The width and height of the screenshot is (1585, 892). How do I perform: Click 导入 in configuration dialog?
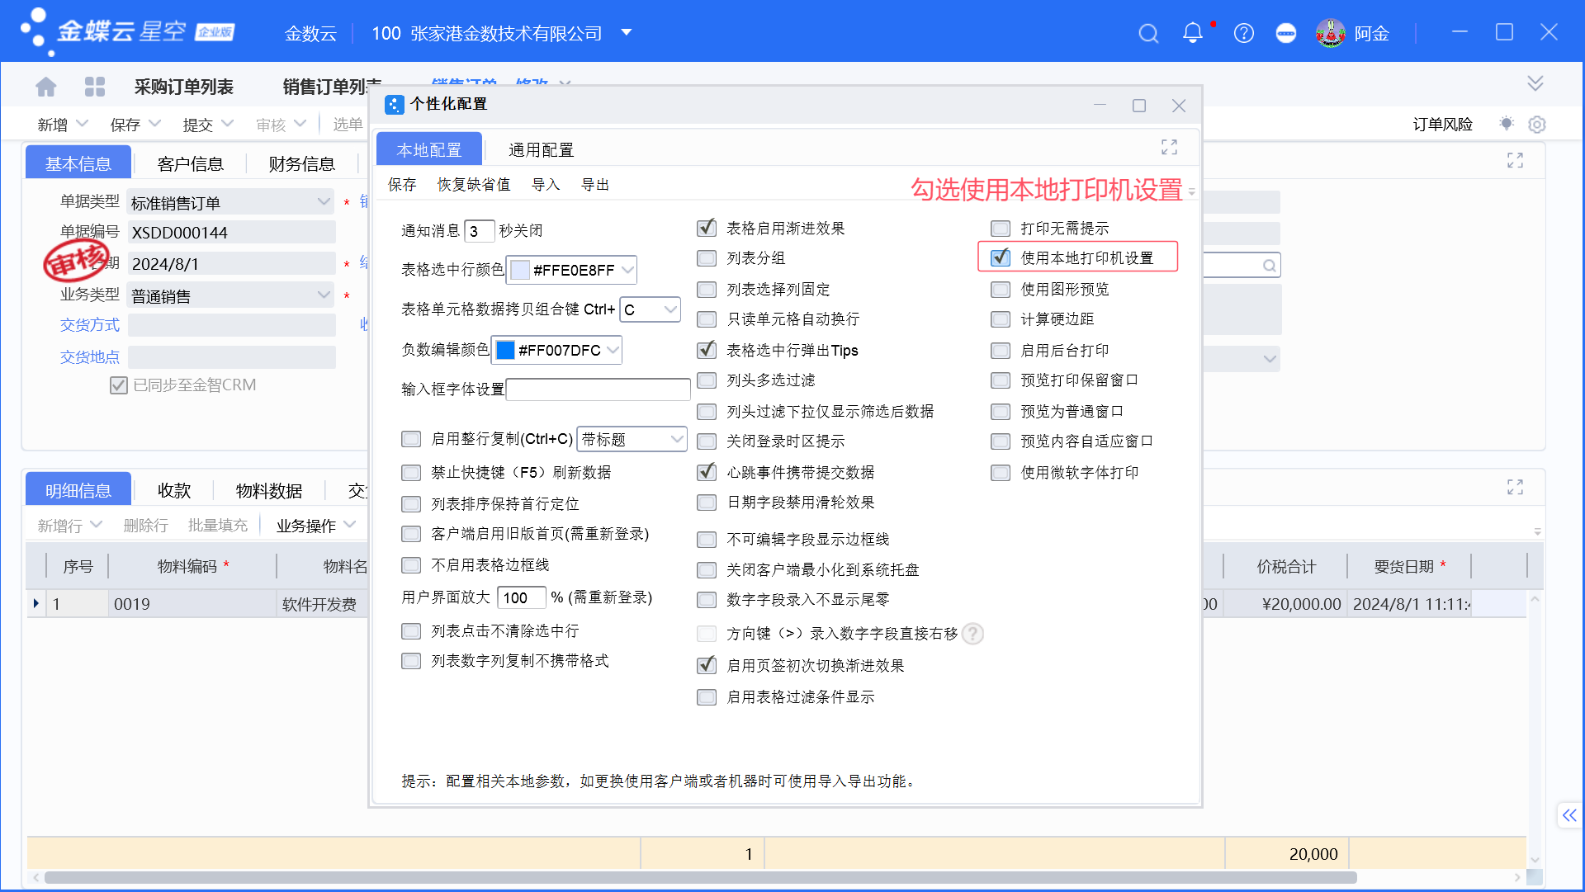click(x=546, y=185)
